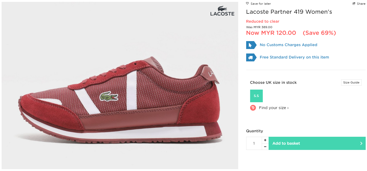Click the Save for later text
This screenshot has width=367, height=171.
261,4
